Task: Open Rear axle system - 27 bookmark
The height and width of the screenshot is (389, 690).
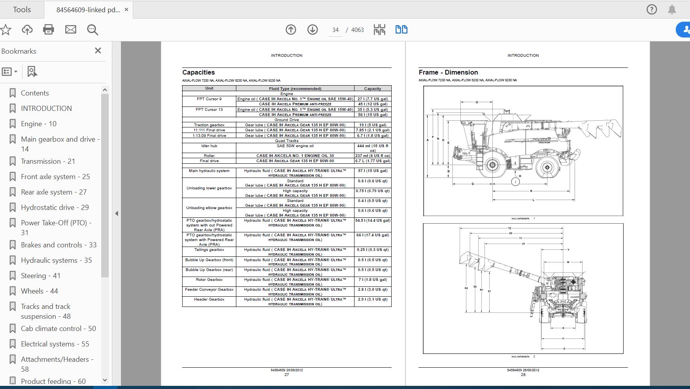Action: (x=54, y=192)
